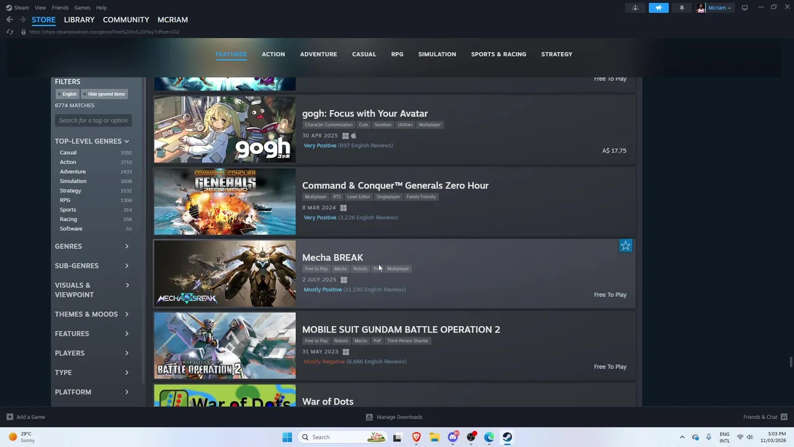Expand the VISUALS & VIEWPOINT section

(x=92, y=290)
